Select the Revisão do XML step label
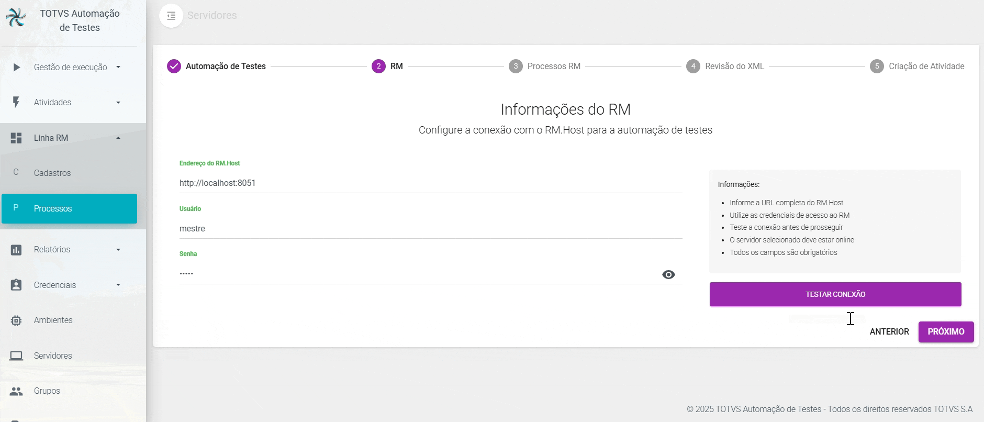The image size is (984, 422). [734, 66]
